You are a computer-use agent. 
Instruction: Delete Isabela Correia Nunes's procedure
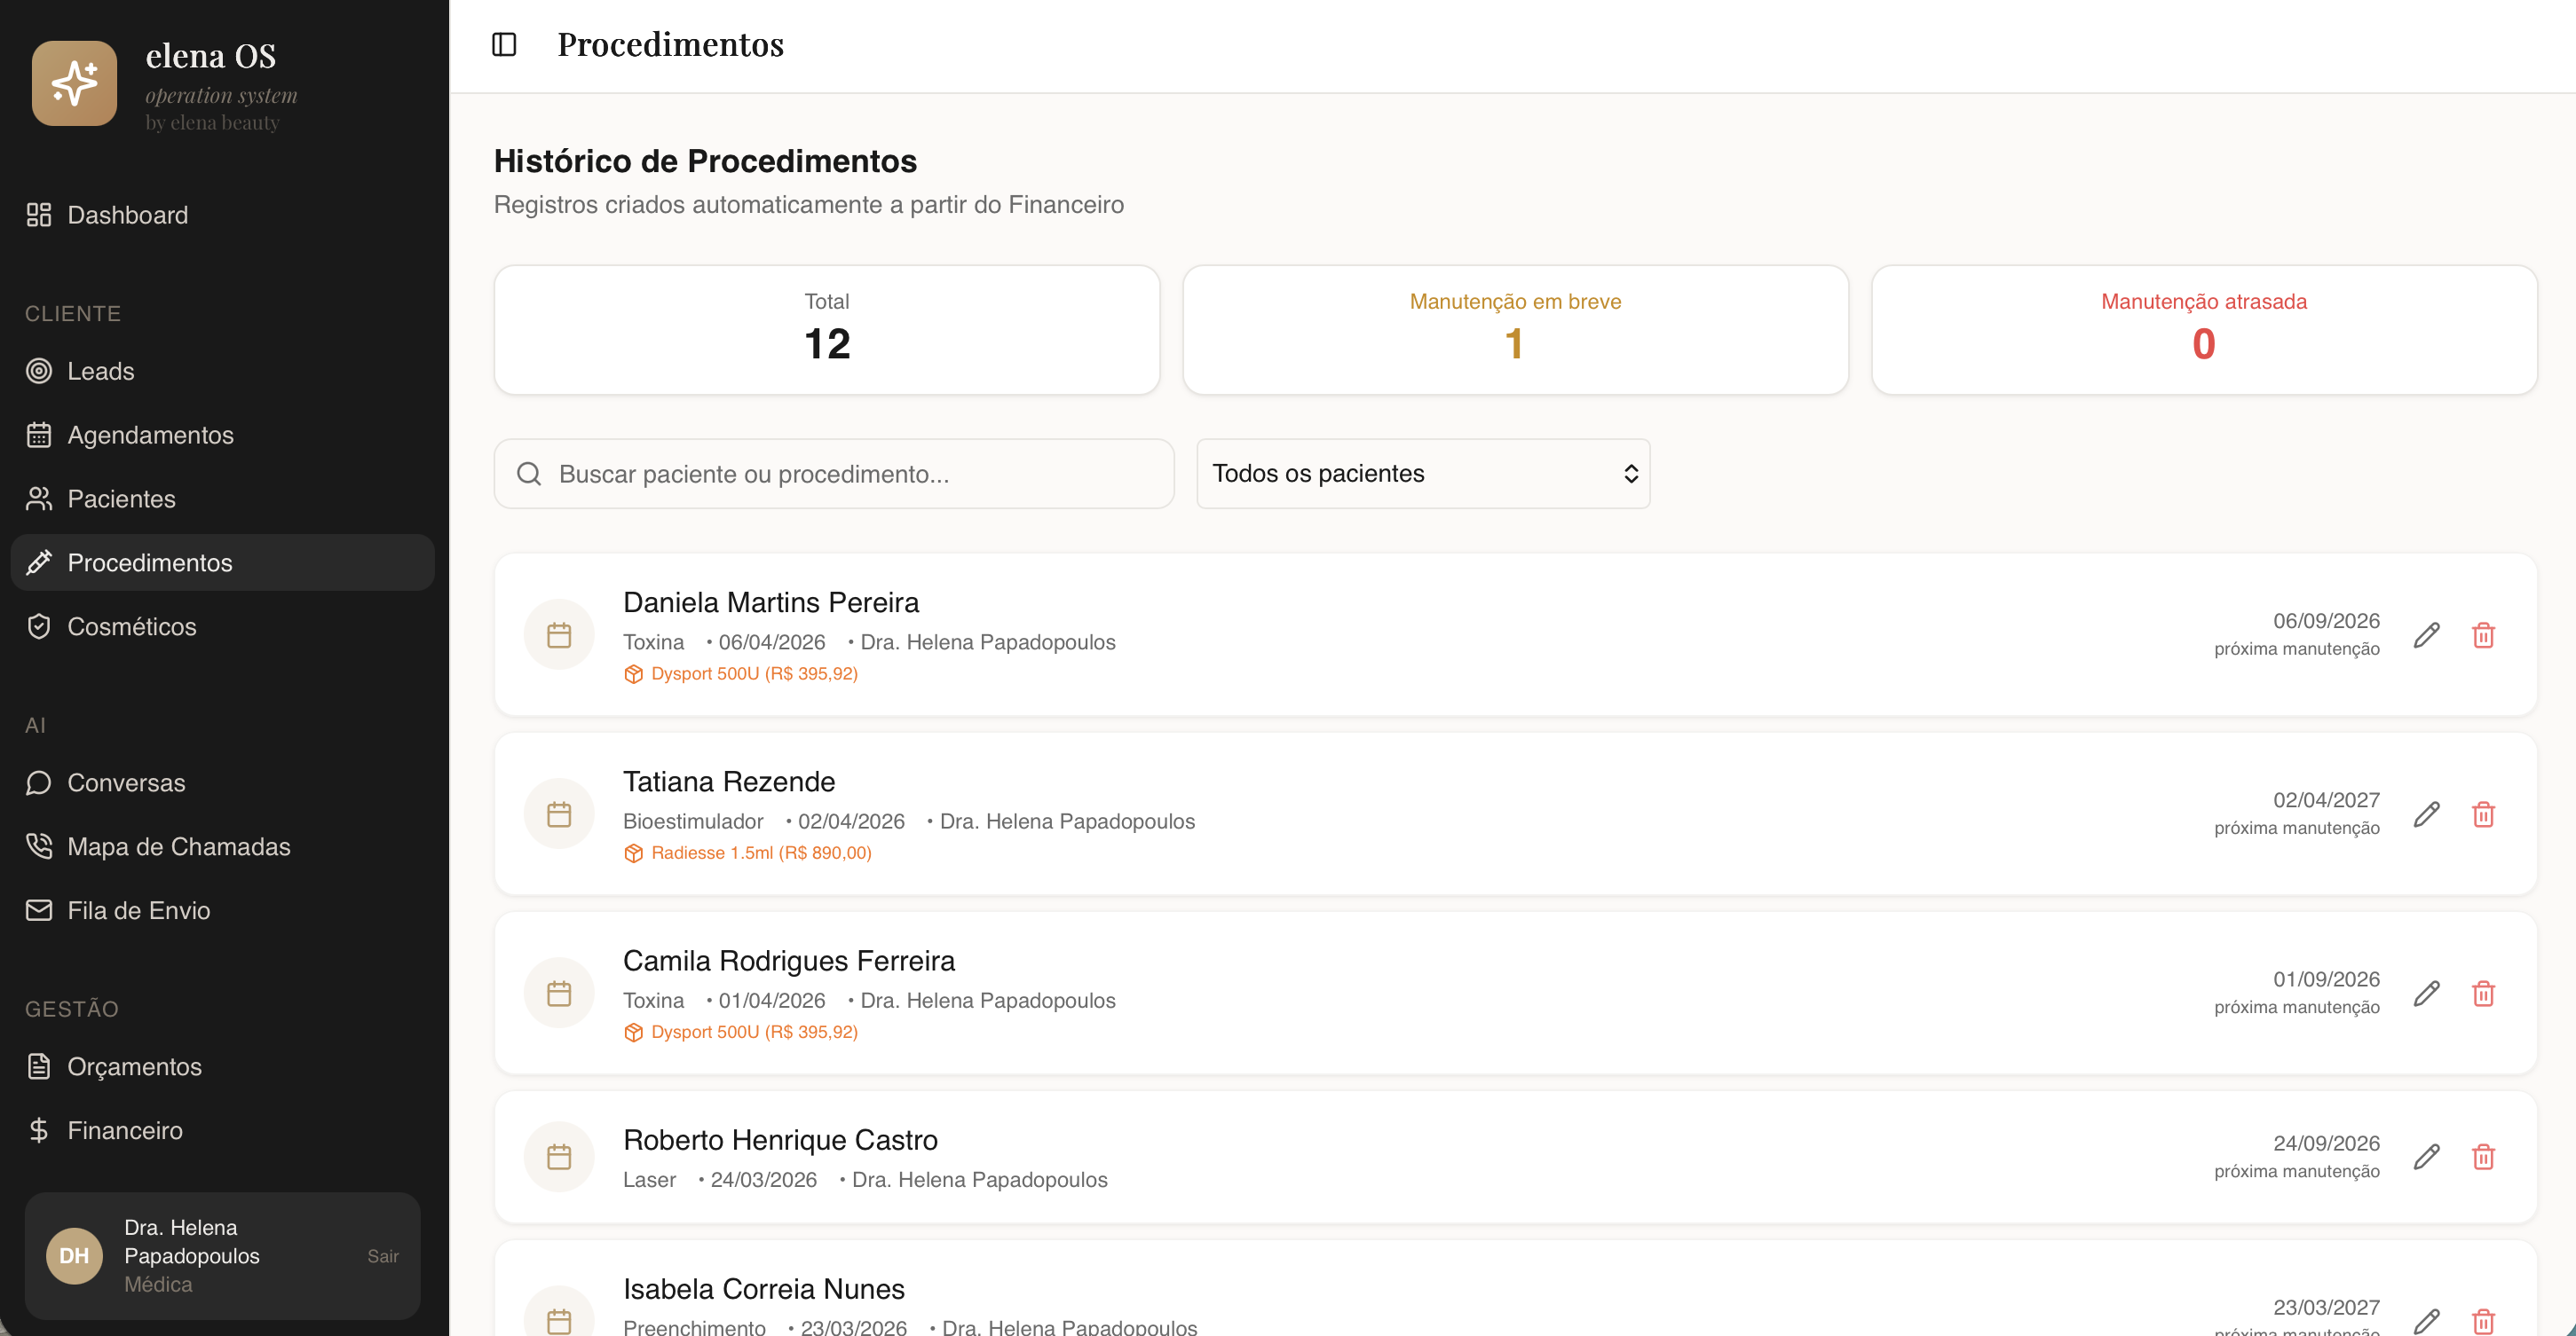click(2483, 1320)
